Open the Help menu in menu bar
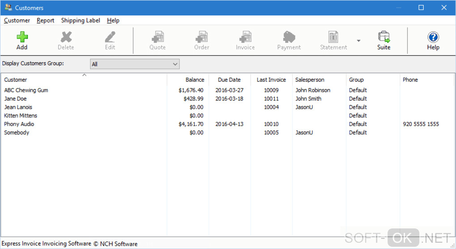The width and height of the screenshot is (456, 249). click(x=113, y=21)
